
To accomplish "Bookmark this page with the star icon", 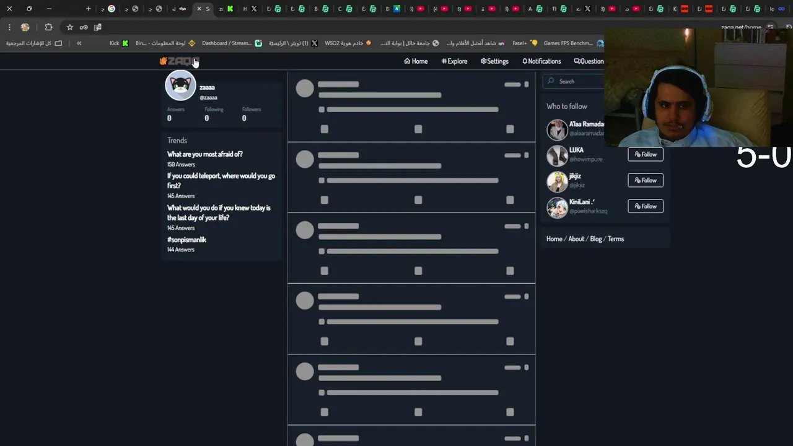I will (70, 27).
